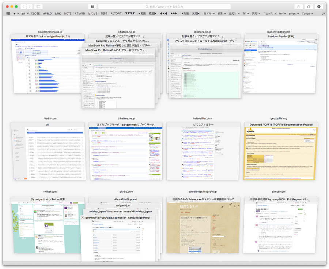
Task: Focus the search or website name address field
Action: (164, 7)
